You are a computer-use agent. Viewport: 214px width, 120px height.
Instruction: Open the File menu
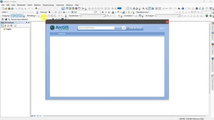3,5
